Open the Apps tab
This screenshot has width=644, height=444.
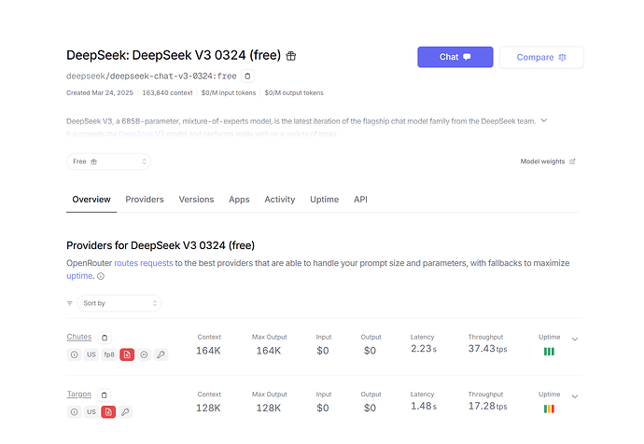pos(239,200)
